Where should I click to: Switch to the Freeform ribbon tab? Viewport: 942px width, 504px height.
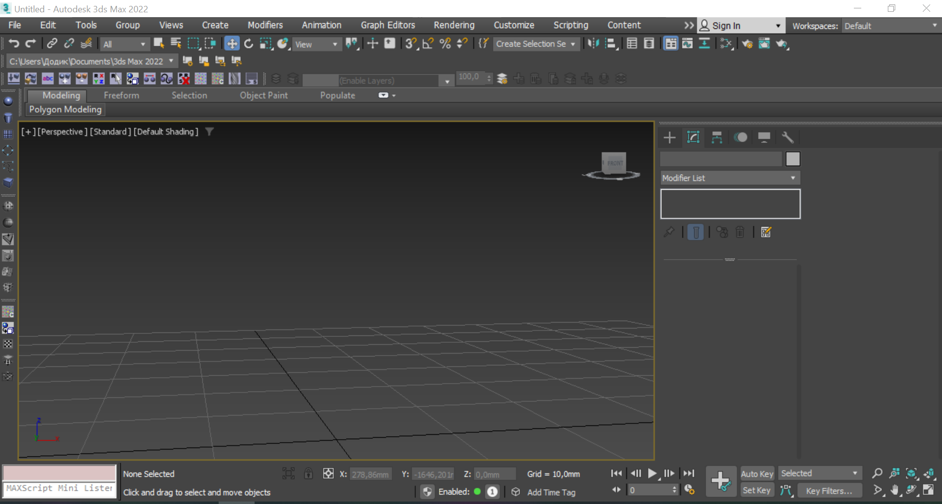coord(121,95)
